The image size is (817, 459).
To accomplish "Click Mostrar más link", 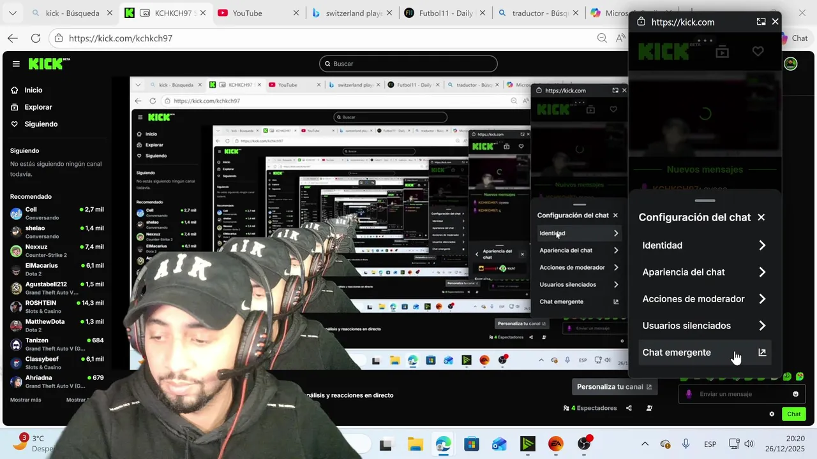I will [26, 400].
